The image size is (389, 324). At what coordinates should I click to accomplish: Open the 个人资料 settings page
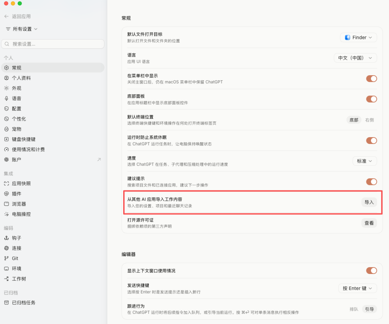(53, 78)
